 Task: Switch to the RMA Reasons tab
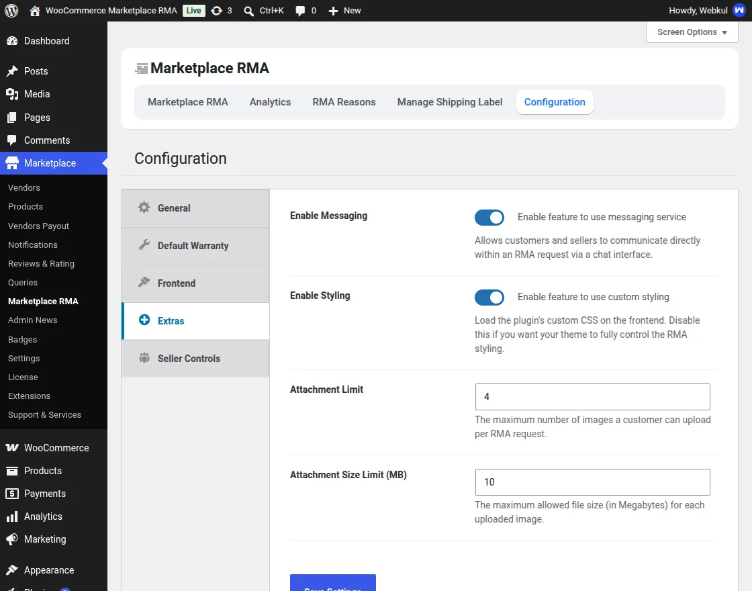tap(344, 102)
